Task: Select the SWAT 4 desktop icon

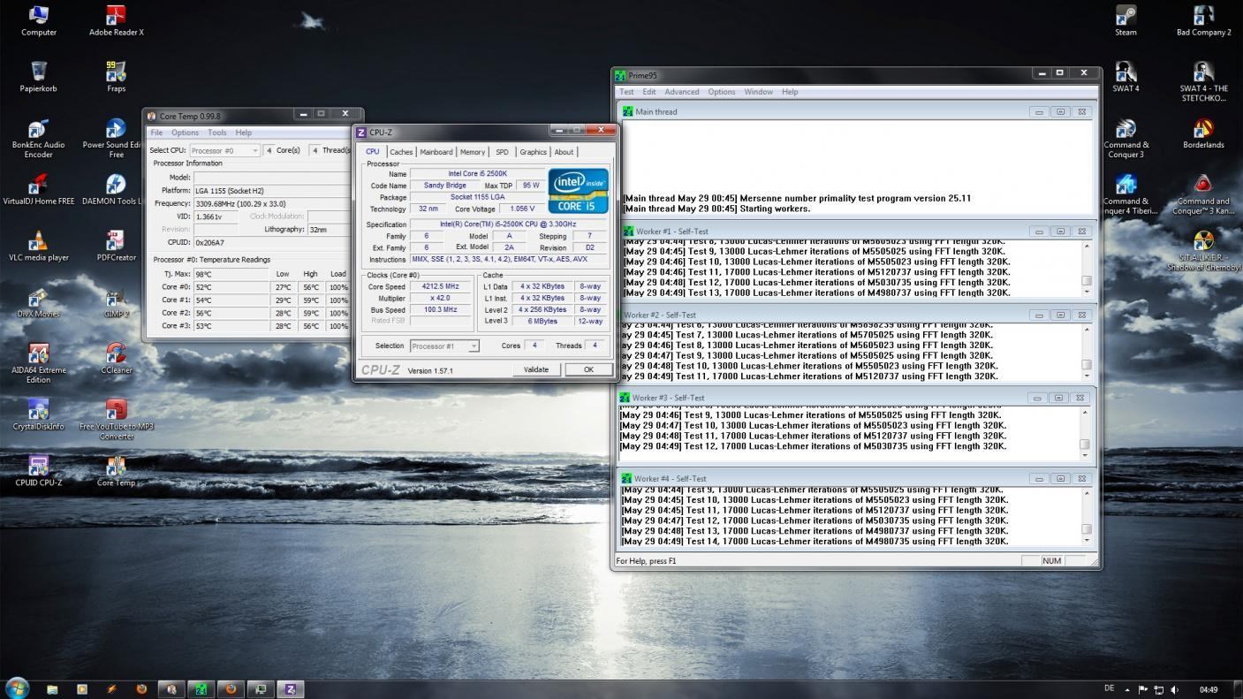Action: pos(1126,76)
